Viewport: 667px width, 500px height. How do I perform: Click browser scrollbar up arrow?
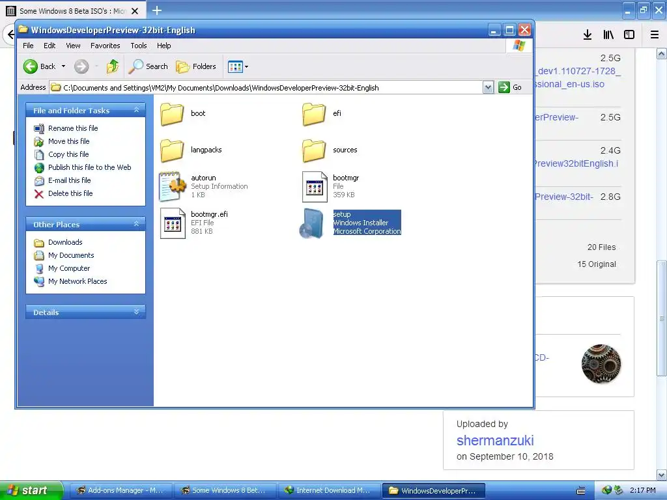[661, 53]
